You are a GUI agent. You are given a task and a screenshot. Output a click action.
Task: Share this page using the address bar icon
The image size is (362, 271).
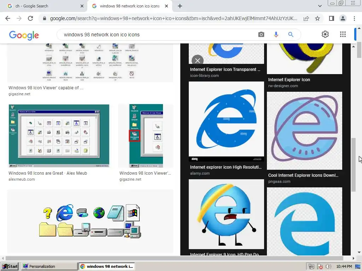tap(306, 18)
